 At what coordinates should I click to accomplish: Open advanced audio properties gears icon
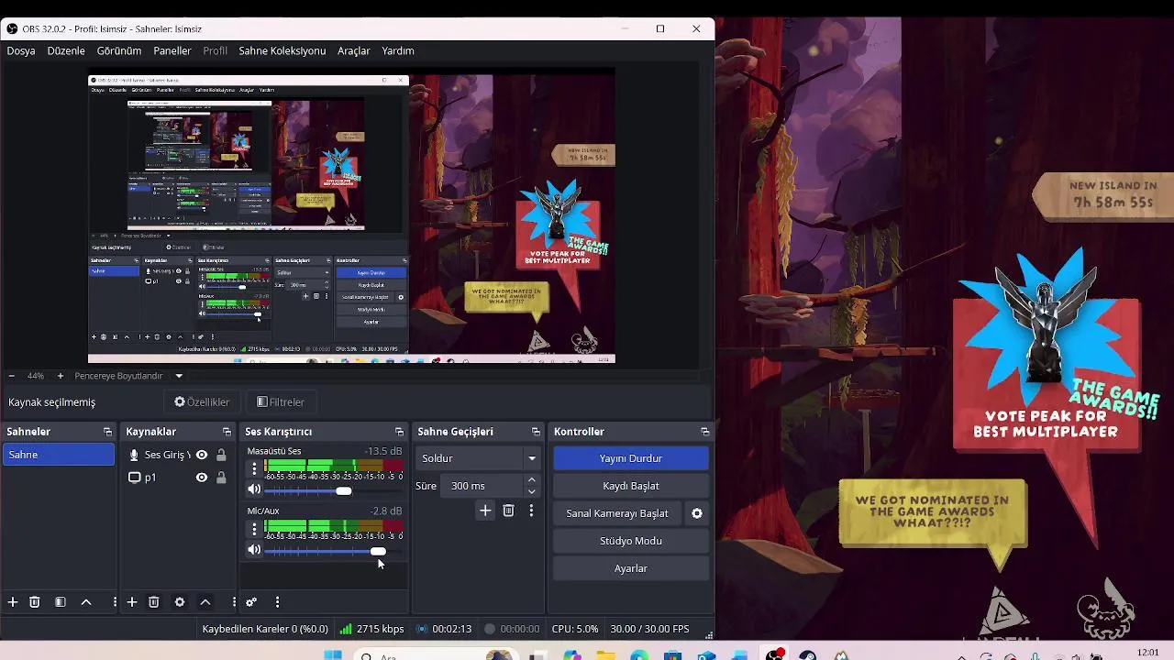pos(251,602)
